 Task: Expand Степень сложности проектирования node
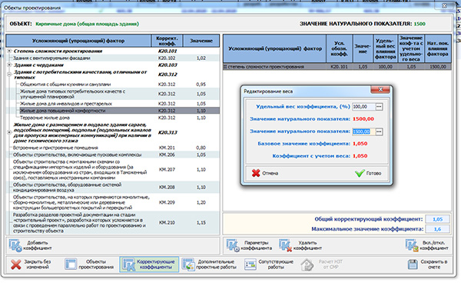(x=9, y=52)
